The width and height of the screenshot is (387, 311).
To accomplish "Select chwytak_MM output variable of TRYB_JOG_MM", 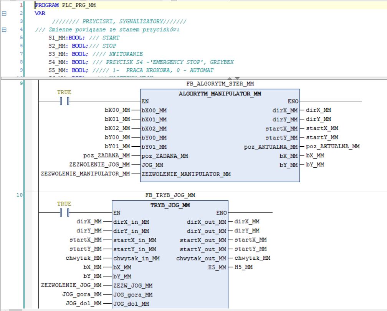I will click(x=253, y=258).
